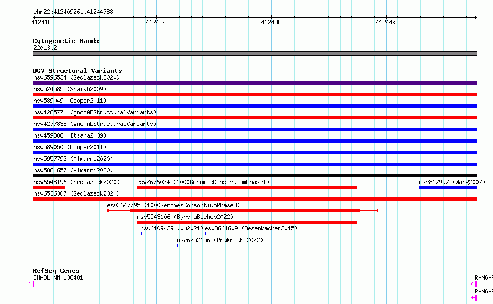Click the CHADL|NM_138481 gene label
Viewport: 493px width, 304px height.
(58, 277)
